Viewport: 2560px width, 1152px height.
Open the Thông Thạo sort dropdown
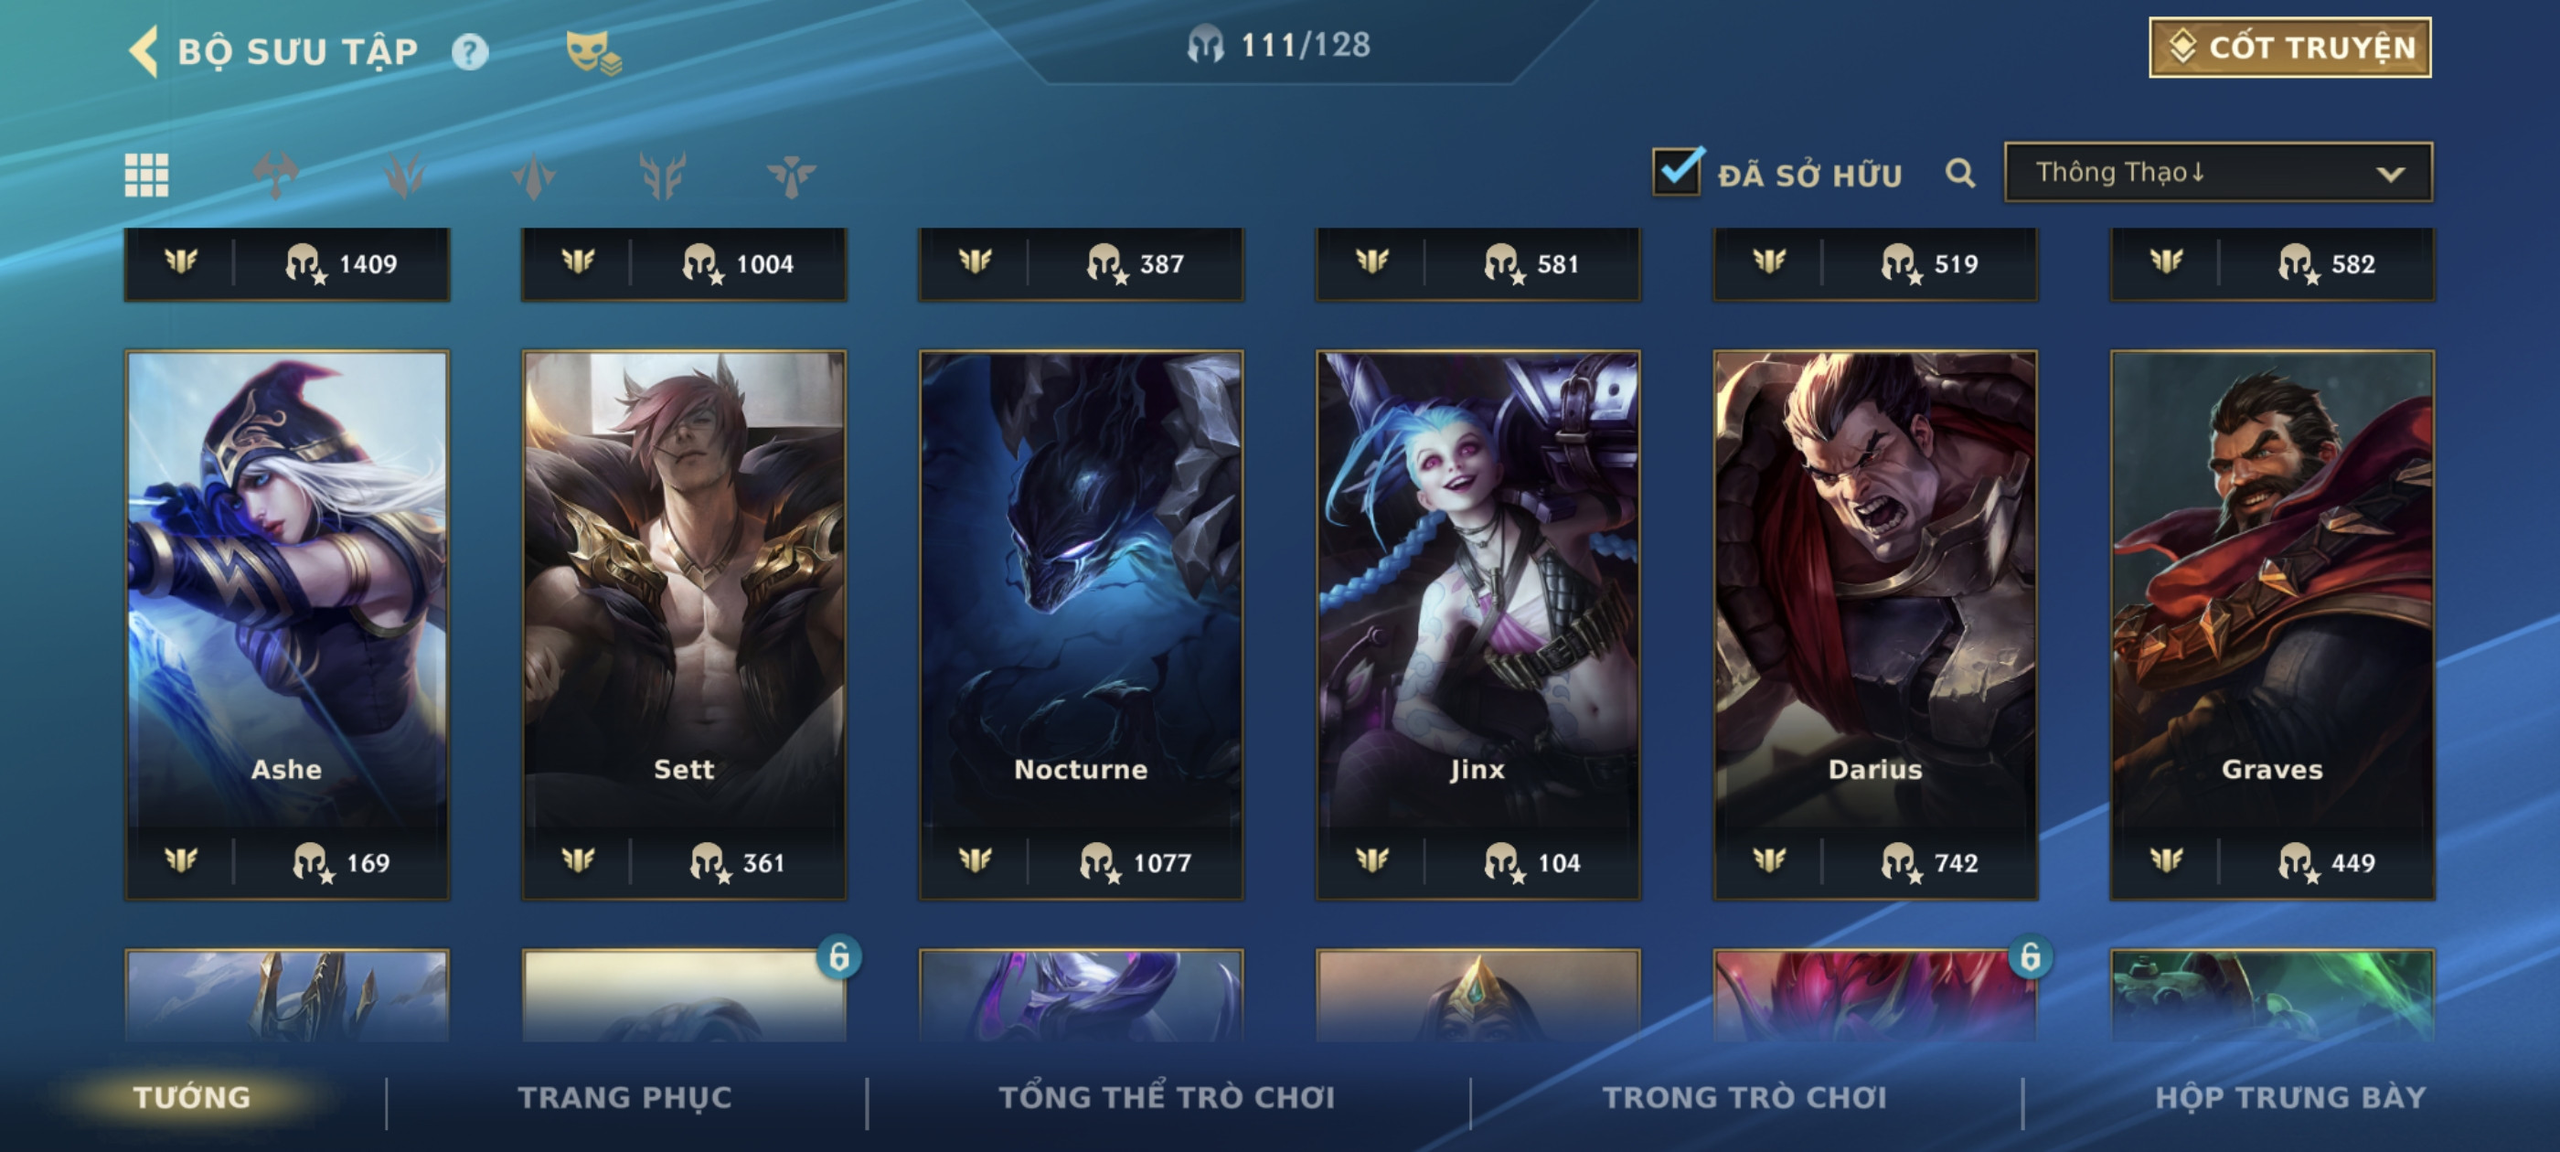click(x=2218, y=173)
